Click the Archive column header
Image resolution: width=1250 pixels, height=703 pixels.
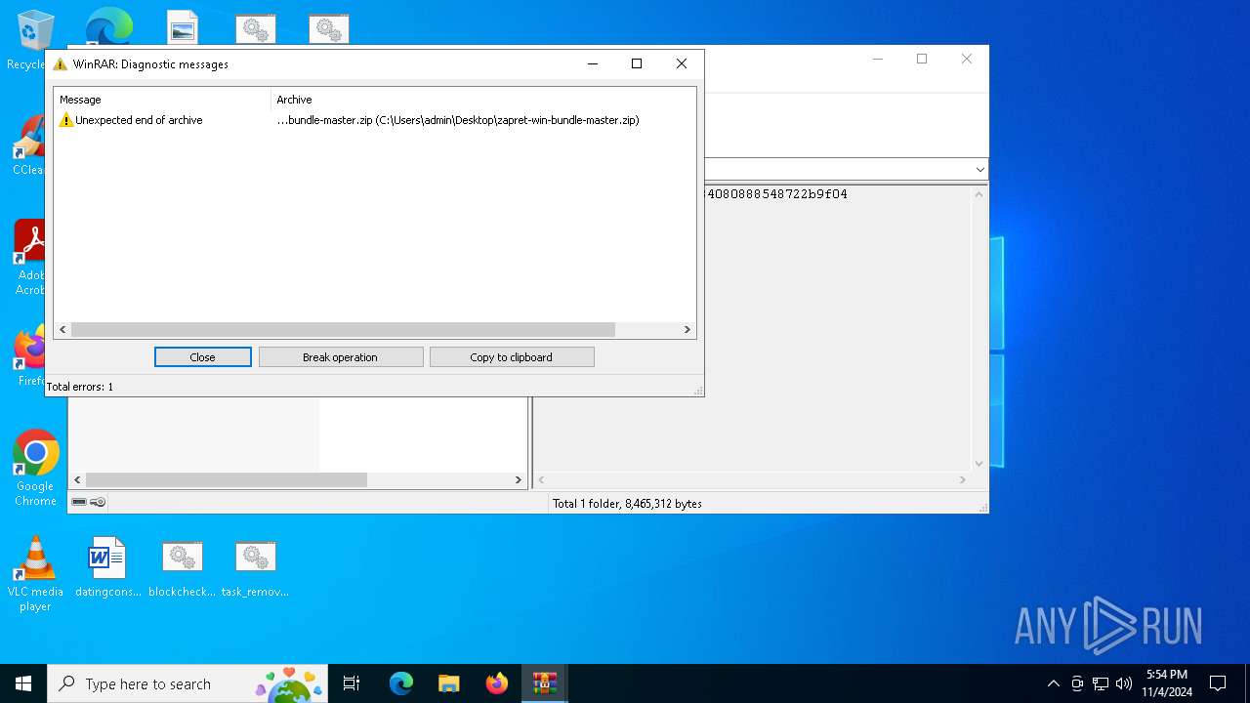point(483,100)
